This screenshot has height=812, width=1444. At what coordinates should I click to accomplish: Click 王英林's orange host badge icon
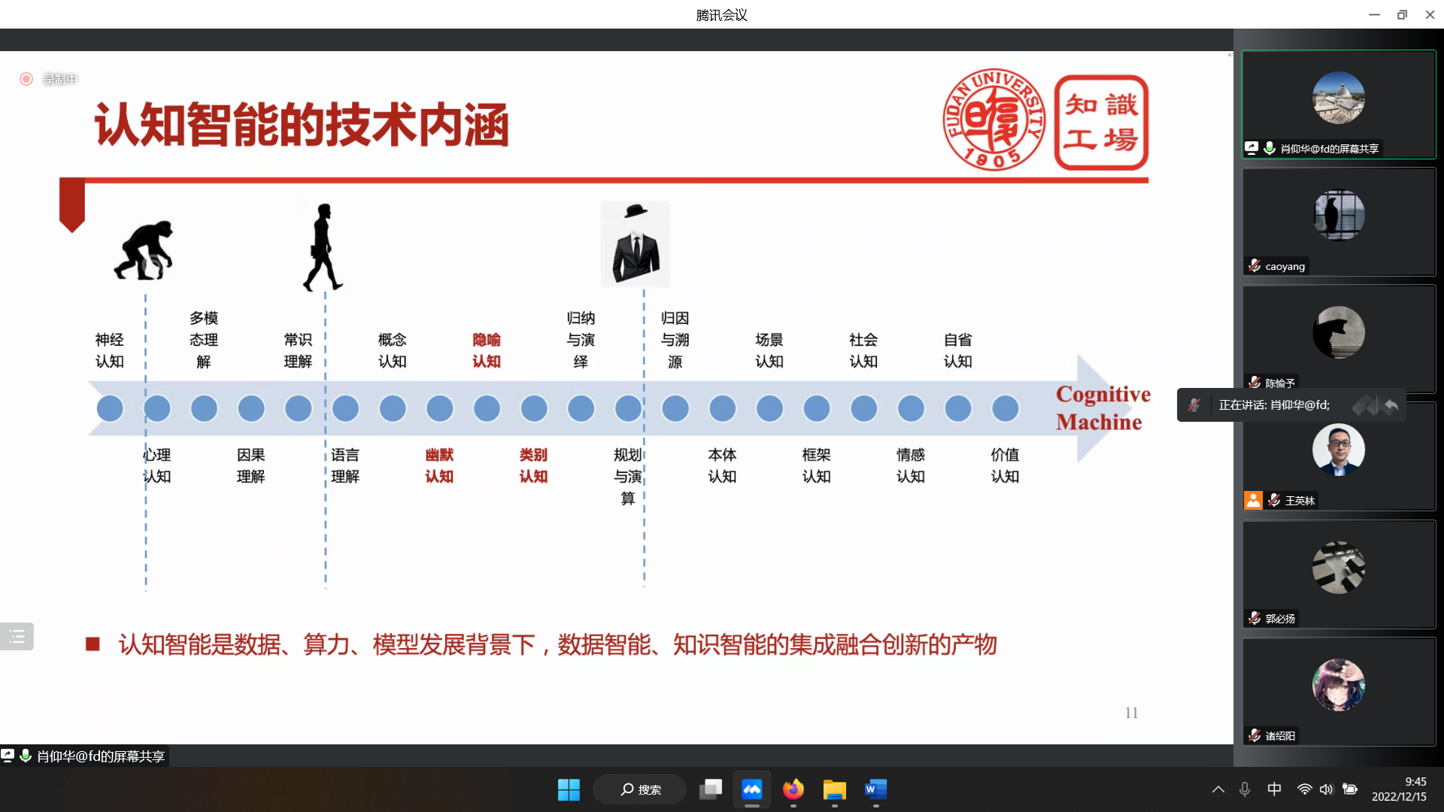click(x=1253, y=500)
